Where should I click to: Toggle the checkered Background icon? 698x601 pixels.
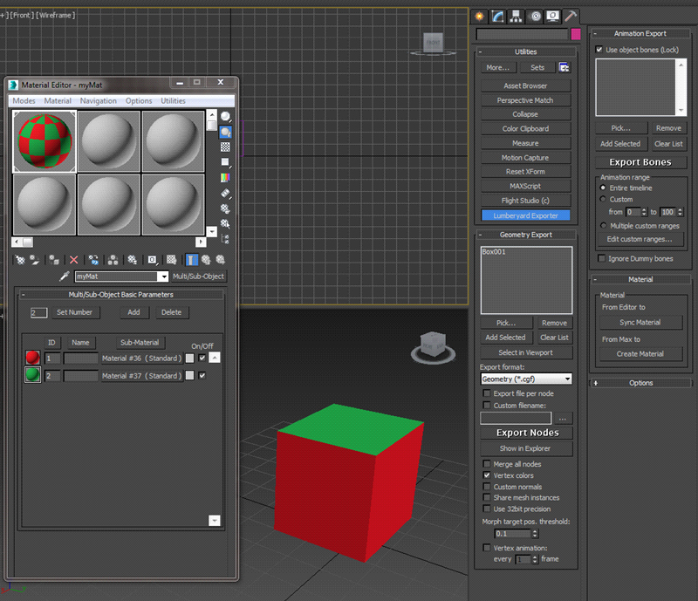pyautogui.click(x=226, y=147)
